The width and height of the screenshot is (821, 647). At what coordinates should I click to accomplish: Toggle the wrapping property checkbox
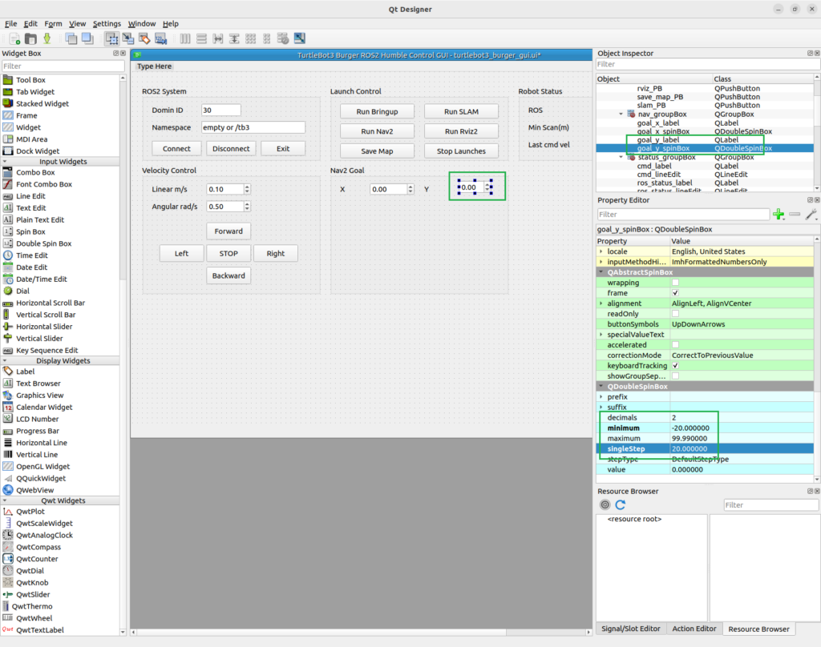[675, 283]
